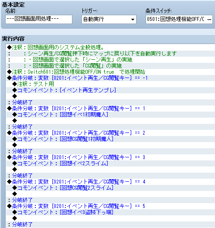Select empty command line under 回想CG閲覧1初期魔人
The image size is (215, 228).
click(x=111, y=145)
